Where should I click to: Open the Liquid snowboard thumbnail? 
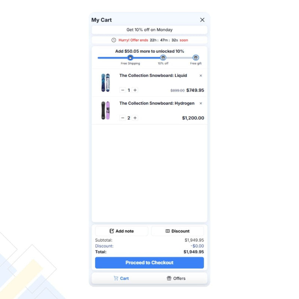click(x=105, y=83)
